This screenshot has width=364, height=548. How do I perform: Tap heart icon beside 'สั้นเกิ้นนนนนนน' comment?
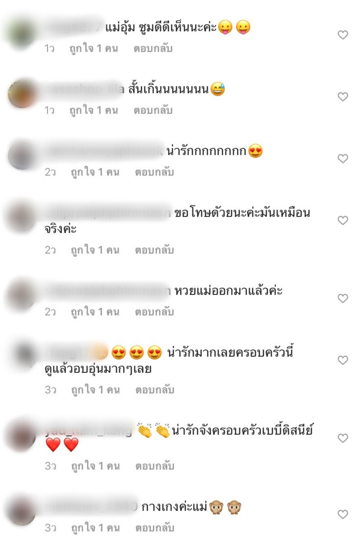point(343,97)
